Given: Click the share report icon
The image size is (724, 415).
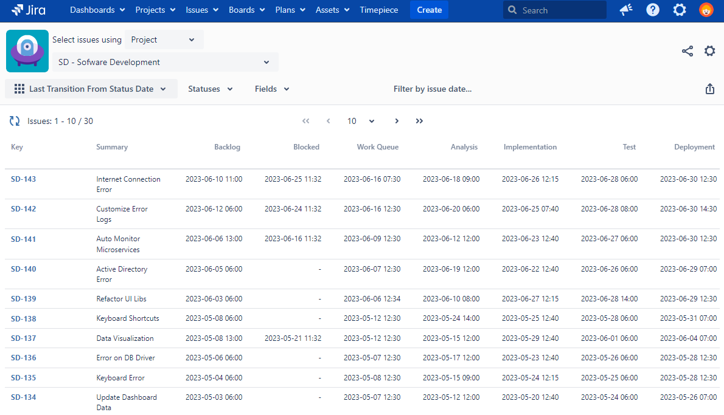Looking at the screenshot, I should 687,51.
